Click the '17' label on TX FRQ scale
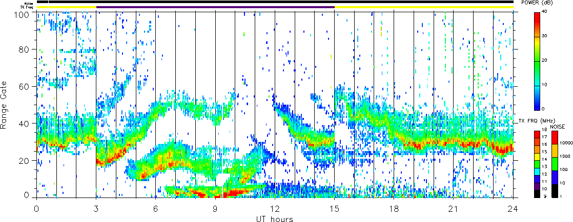Viewport: 573px width, 222px height. tap(544, 137)
